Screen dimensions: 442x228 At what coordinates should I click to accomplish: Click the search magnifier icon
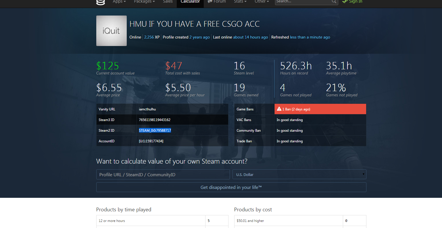[334, 2]
